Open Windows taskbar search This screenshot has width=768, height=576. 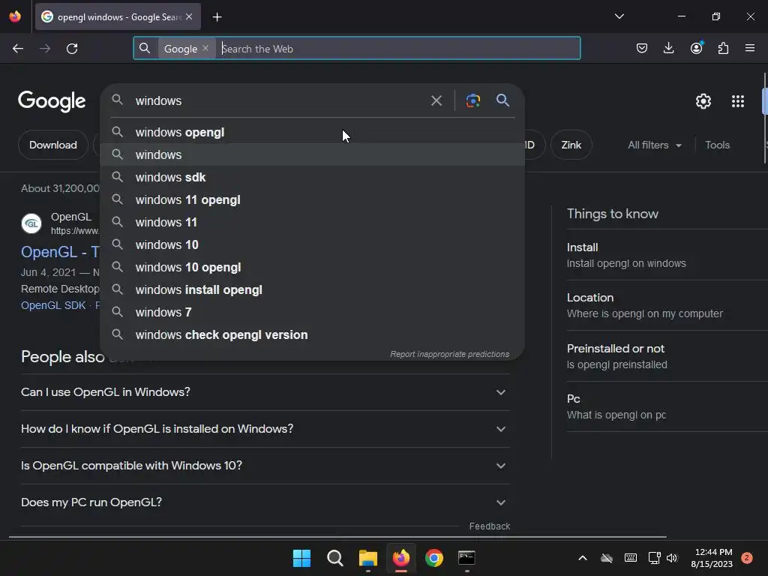click(x=335, y=558)
